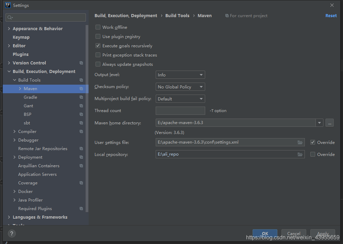Screen dimensions: 343x244
Task: Expand the Maven tree node arrow
Action: click(x=20, y=88)
